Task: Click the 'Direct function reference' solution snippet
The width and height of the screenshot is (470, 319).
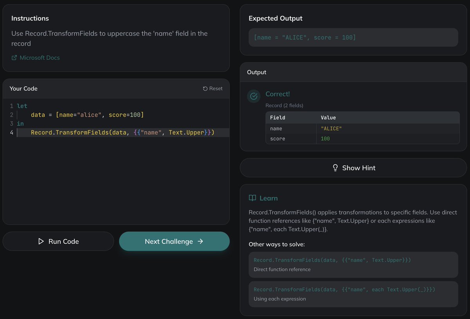Action: click(353, 265)
